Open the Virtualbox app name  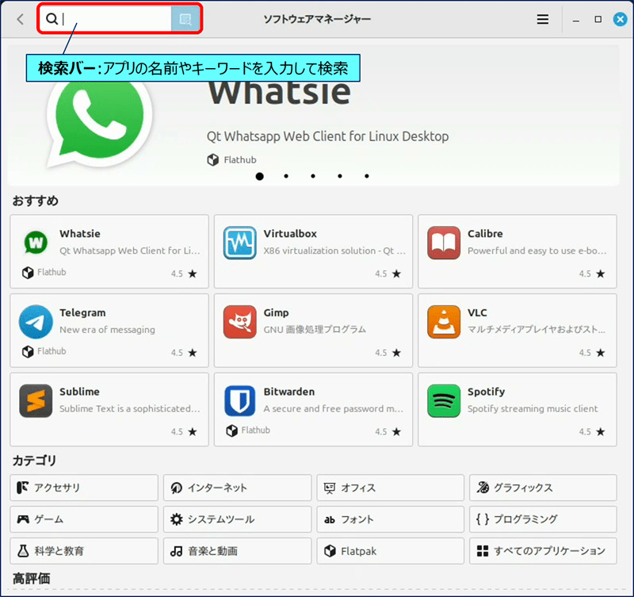290,234
